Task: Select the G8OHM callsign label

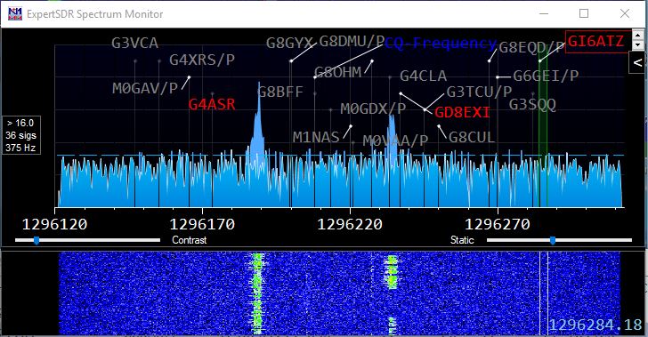Action: coord(338,72)
